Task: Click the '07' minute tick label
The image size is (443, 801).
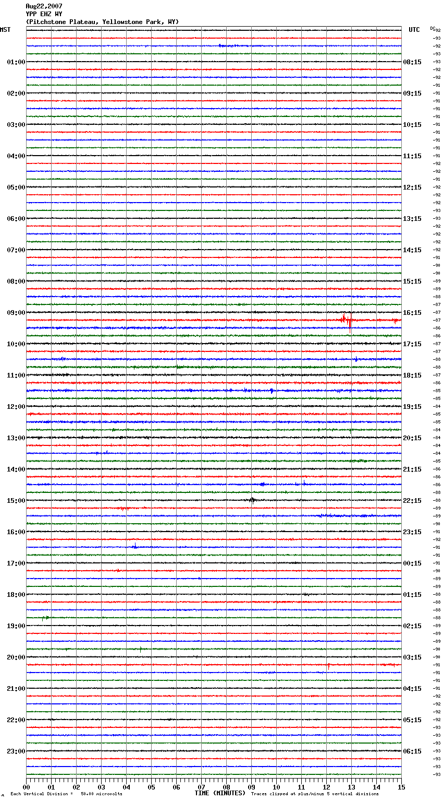Action: 201,787
